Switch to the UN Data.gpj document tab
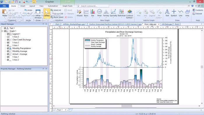Image resolution: width=204 pixels, height=115 pixels. tap(167, 24)
